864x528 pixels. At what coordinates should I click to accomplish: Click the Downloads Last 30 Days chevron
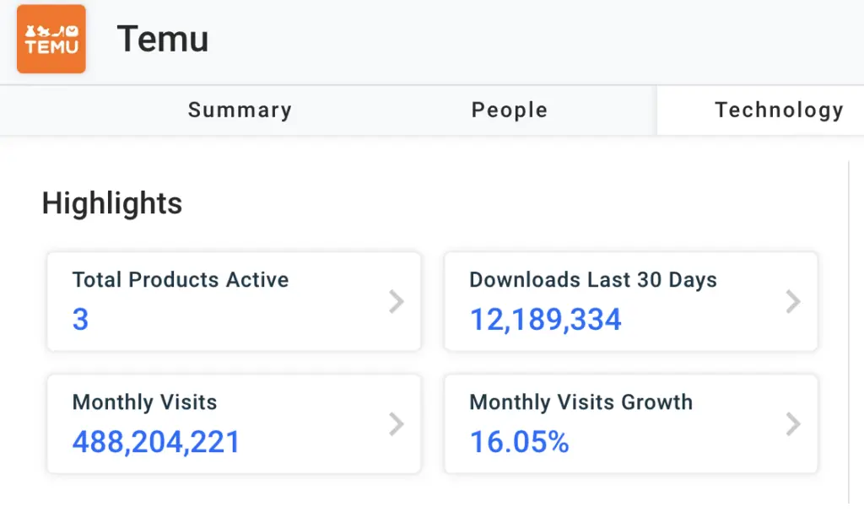coord(792,301)
